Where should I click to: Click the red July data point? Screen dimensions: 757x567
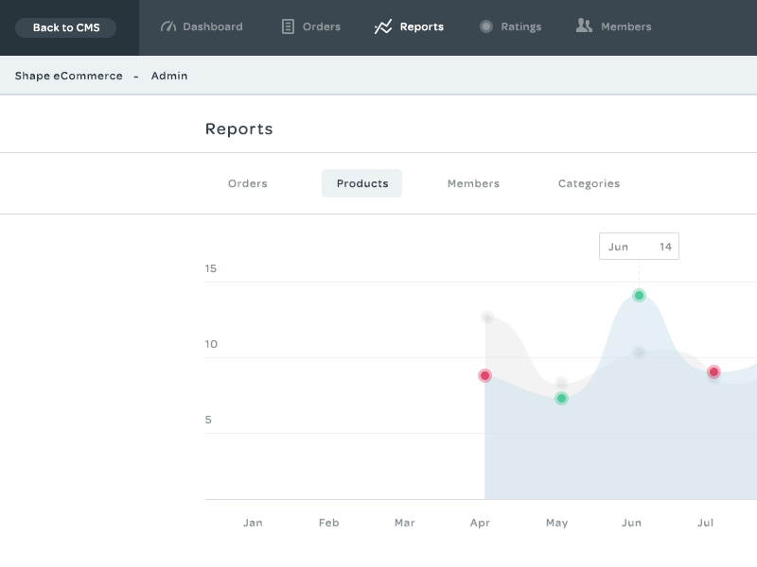coord(715,372)
